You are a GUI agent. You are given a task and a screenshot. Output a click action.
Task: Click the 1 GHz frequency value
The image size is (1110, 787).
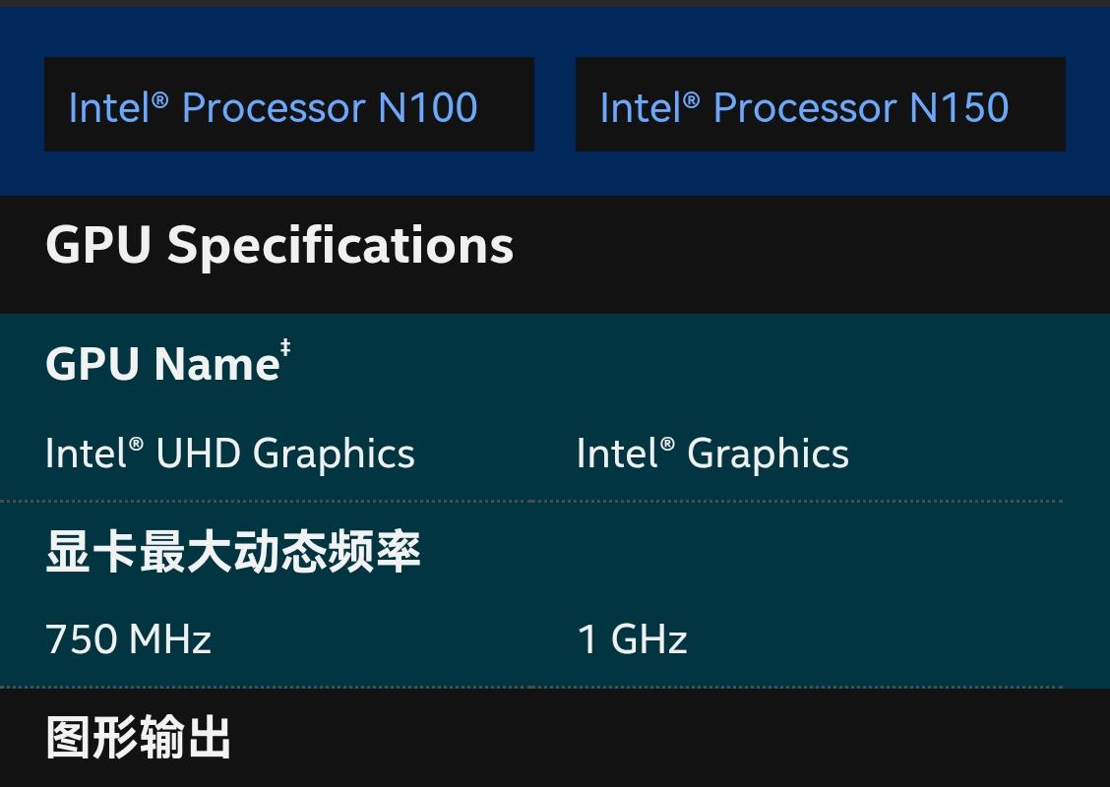632,639
